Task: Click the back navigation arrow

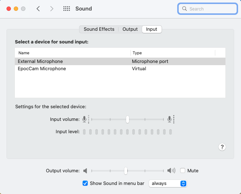Action: 38,9
